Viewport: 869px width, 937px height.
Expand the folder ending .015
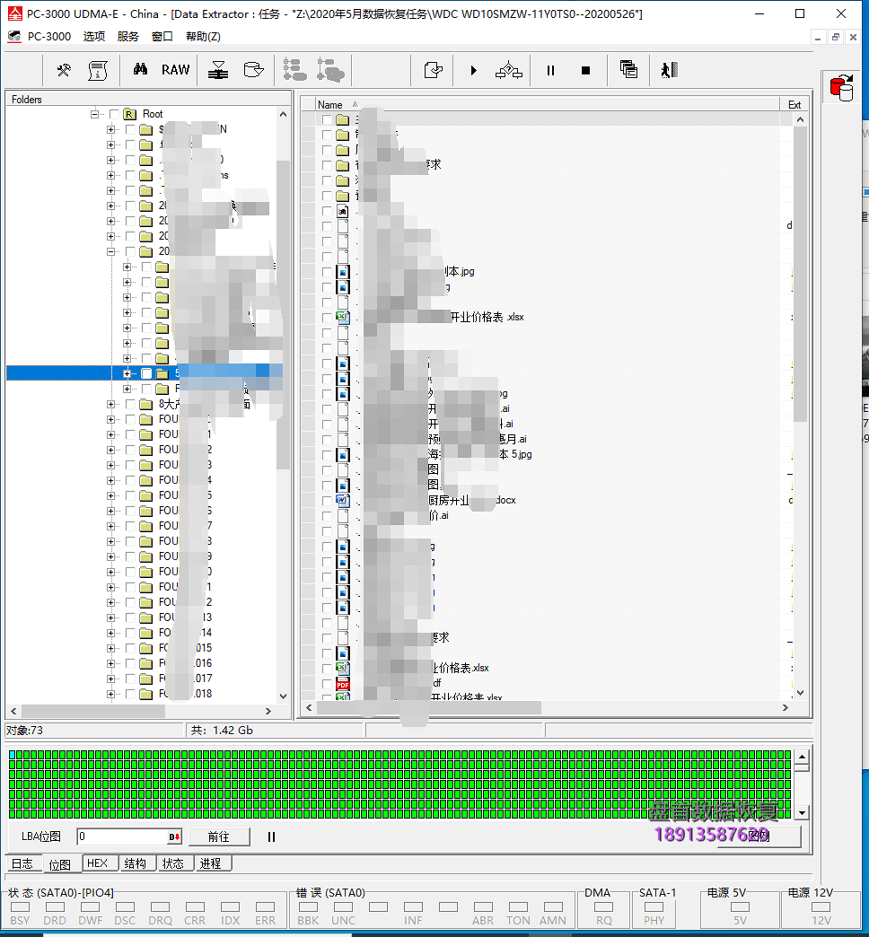tap(110, 648)
